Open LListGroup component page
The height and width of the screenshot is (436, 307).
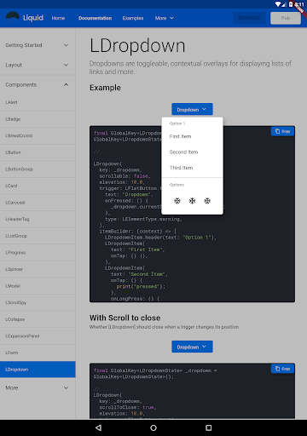[x=38, y=236]
